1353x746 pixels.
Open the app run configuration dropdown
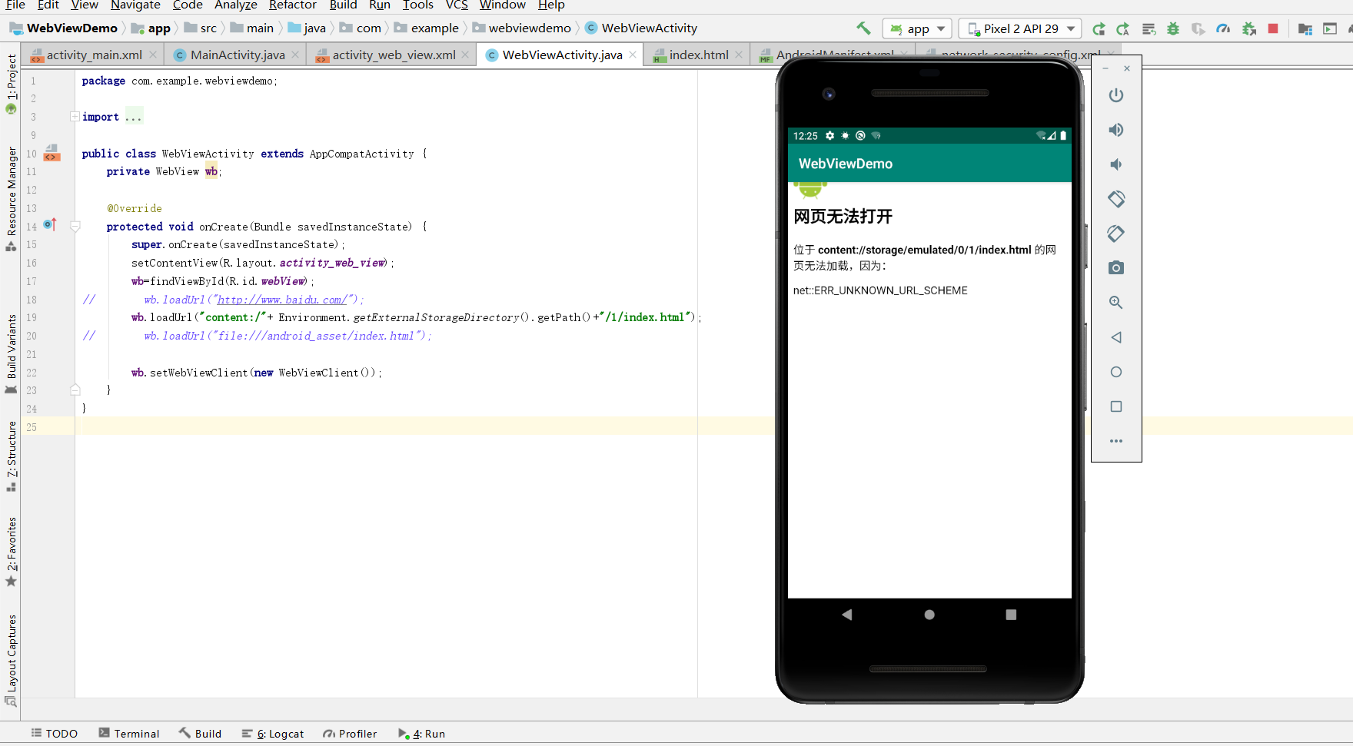(917, 28)
